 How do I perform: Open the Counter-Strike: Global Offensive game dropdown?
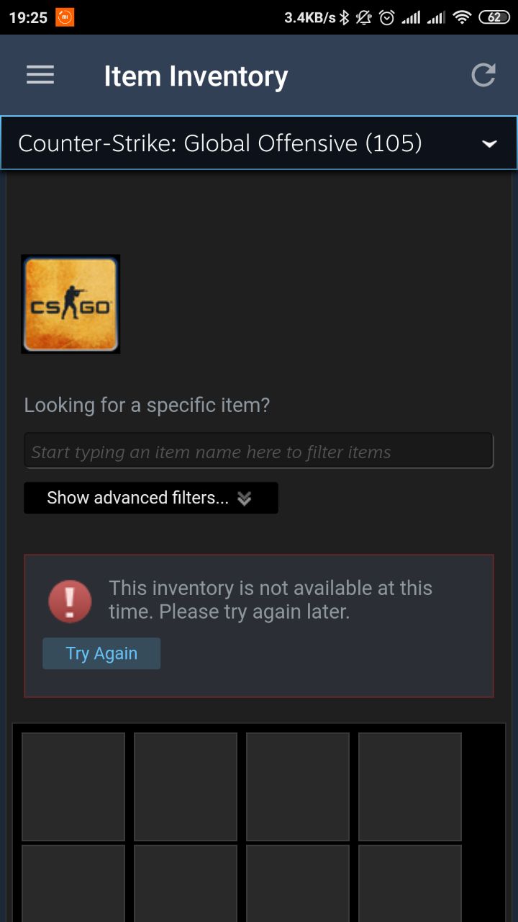coord(259,143)
